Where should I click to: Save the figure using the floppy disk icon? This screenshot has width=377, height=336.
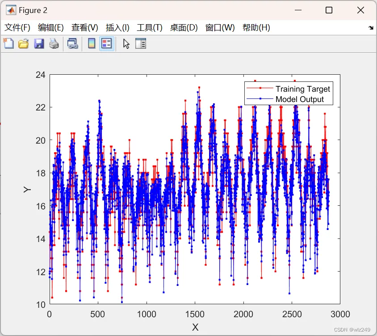click(39, 43)
